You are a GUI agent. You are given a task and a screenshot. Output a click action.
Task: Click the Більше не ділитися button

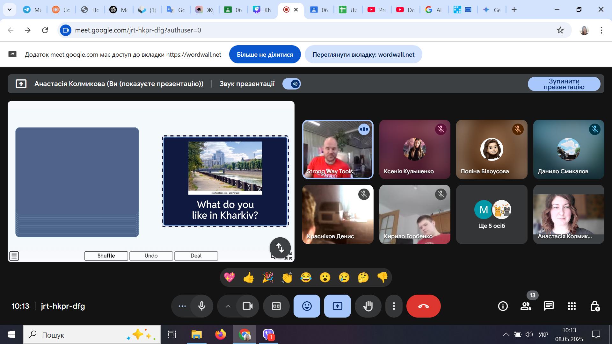click(265, 54)
